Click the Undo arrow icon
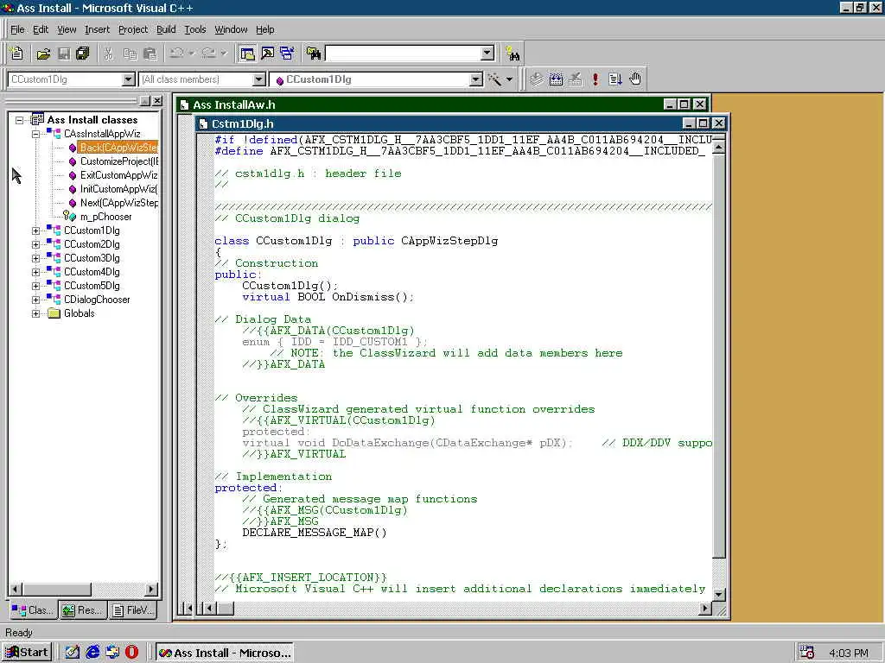This screenshot has height=663, width=885. click(176, 54)
